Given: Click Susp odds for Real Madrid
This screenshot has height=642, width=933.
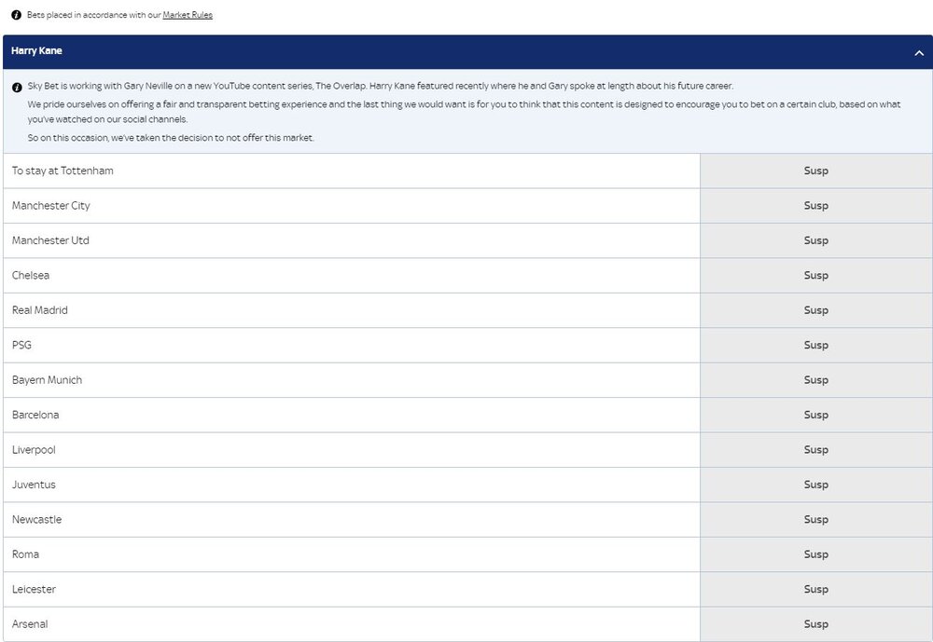Looking at the screenshot, I should tap(815, 310).
